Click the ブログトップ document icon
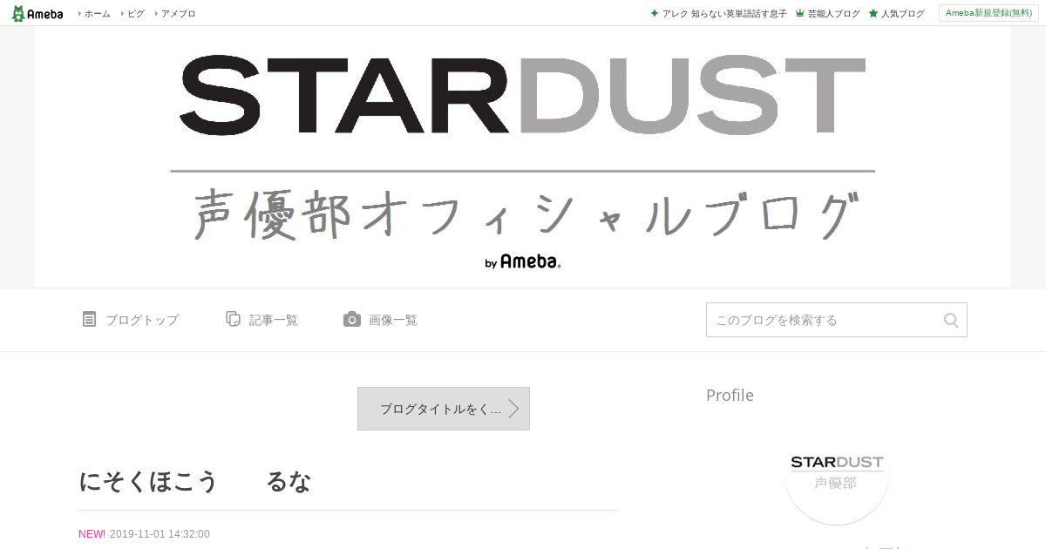Image resolution: width=1046 pixels, height=549 pixels. (x=89, y=319)
